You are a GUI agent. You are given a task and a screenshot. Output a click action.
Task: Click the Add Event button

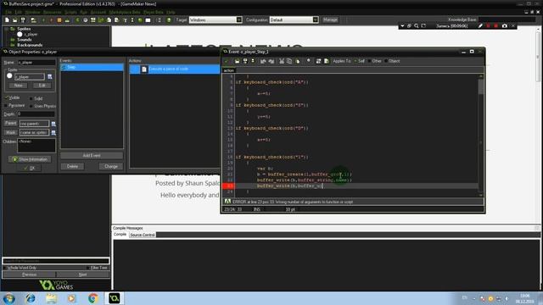[x=92, y=156]
